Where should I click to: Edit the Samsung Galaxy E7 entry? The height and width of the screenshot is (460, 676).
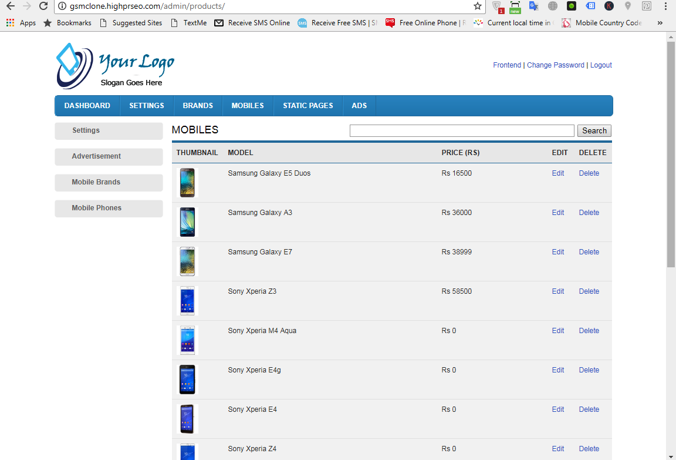point(558,252)
